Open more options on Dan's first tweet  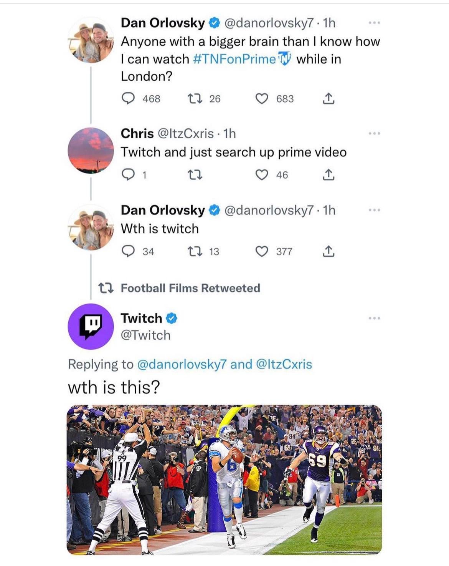(374, 23)
